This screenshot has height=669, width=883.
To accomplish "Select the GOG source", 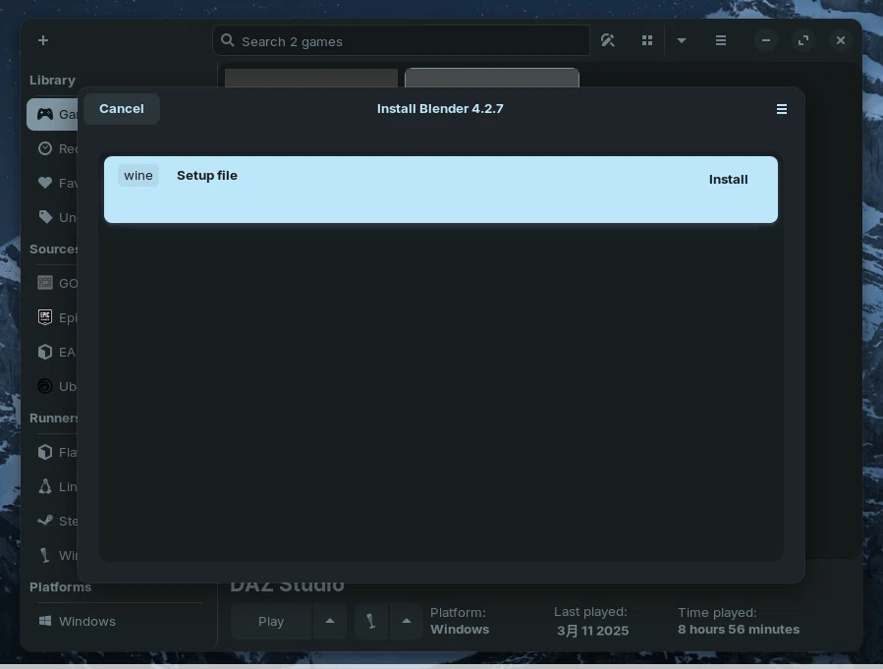I will [52, 283].
